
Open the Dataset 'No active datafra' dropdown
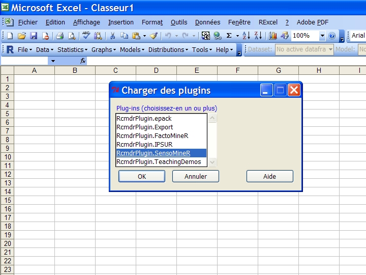pyautogui.click(x=330, y=49)
